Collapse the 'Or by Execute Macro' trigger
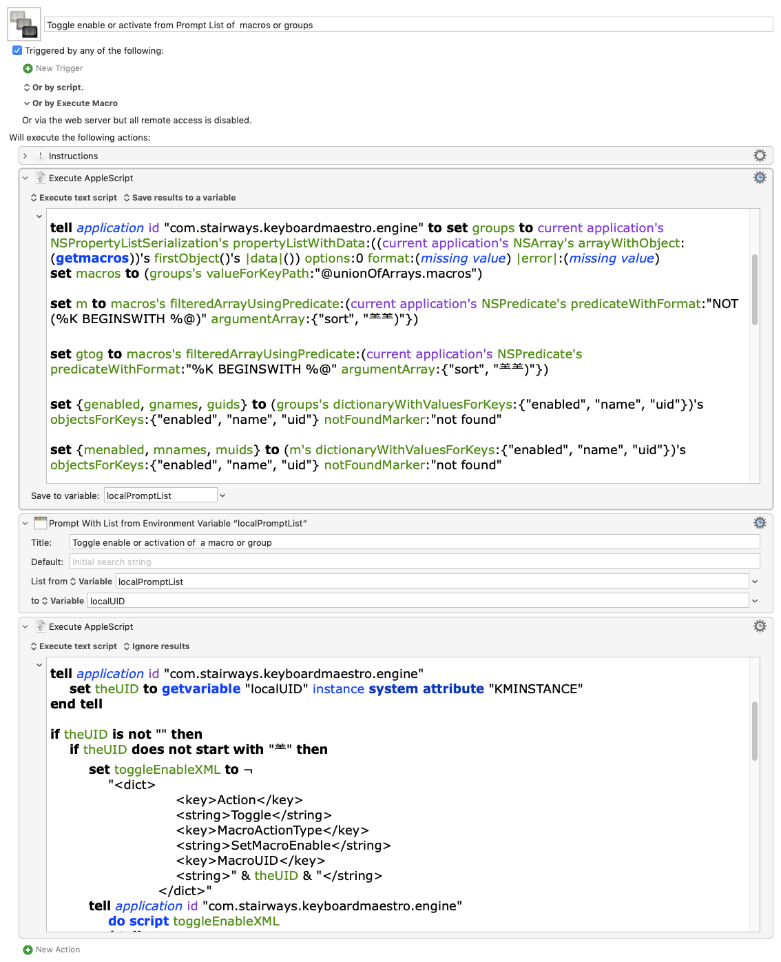 (27, 103)
